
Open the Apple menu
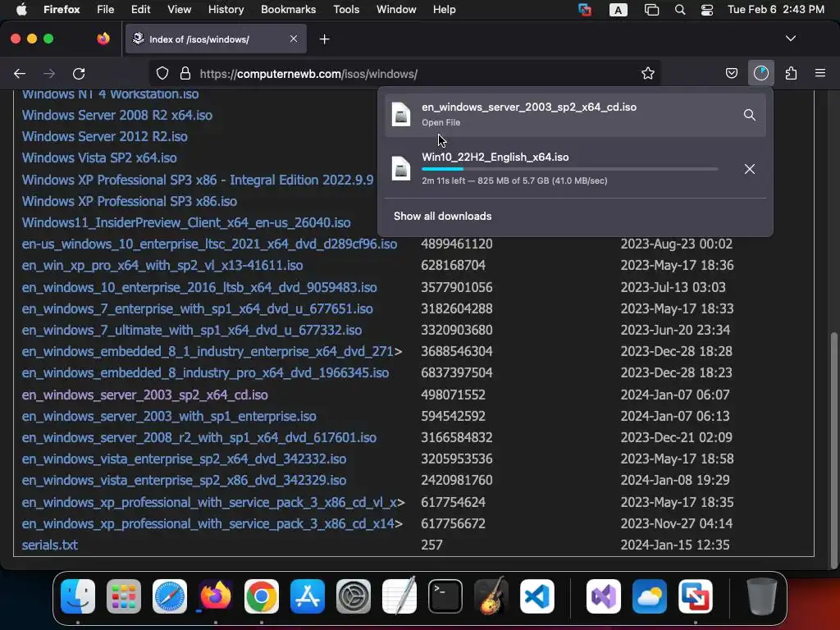point(21,10)
